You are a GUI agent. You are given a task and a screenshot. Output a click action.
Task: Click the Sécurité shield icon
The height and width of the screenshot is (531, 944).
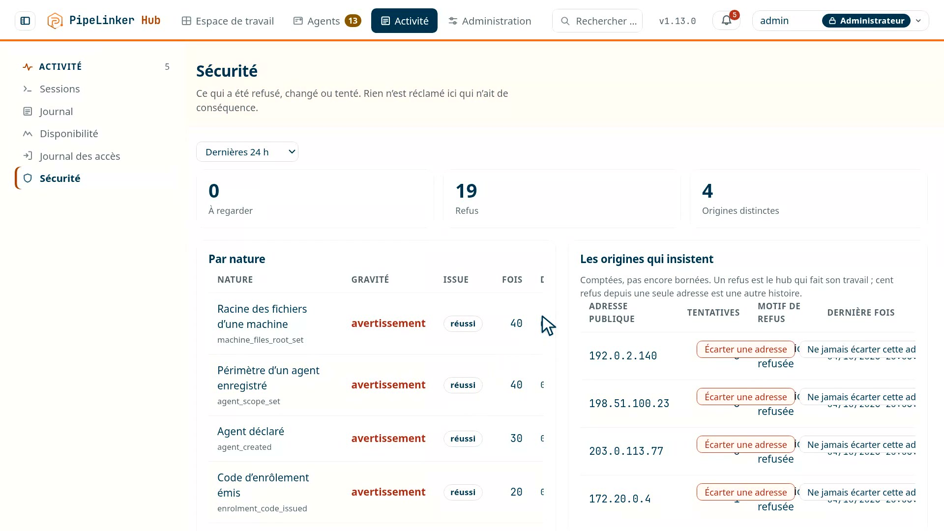coord(28,178)
